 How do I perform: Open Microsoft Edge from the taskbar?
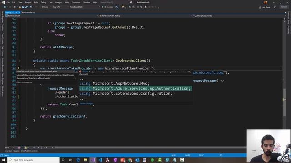(x=78, y=160)
